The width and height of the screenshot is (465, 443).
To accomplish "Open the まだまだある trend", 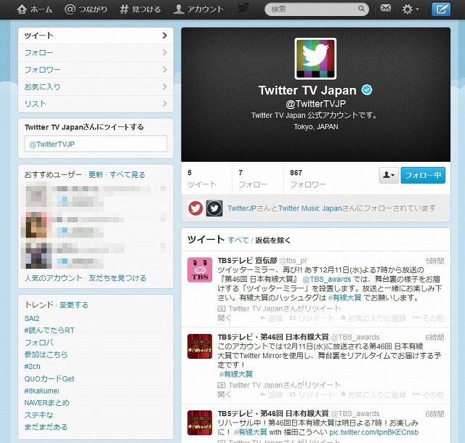I will (x=46, y=427).
